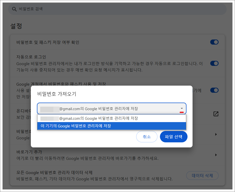Open the 온디바이스 external link icon
235x192 pixels.
tap(216, 114)
